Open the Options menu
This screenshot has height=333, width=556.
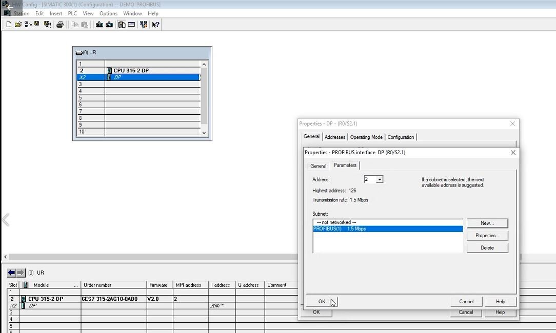click(108, 13)
